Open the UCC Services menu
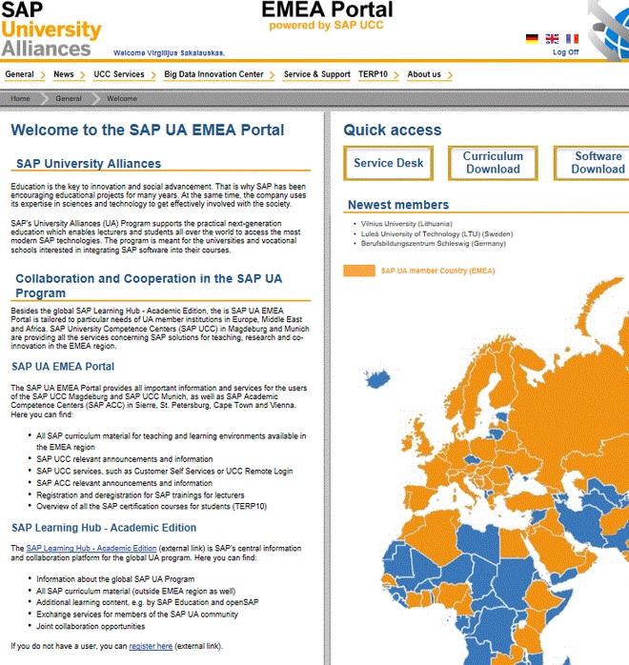Screen dimensions: 629x665 (x=119, y=74)
